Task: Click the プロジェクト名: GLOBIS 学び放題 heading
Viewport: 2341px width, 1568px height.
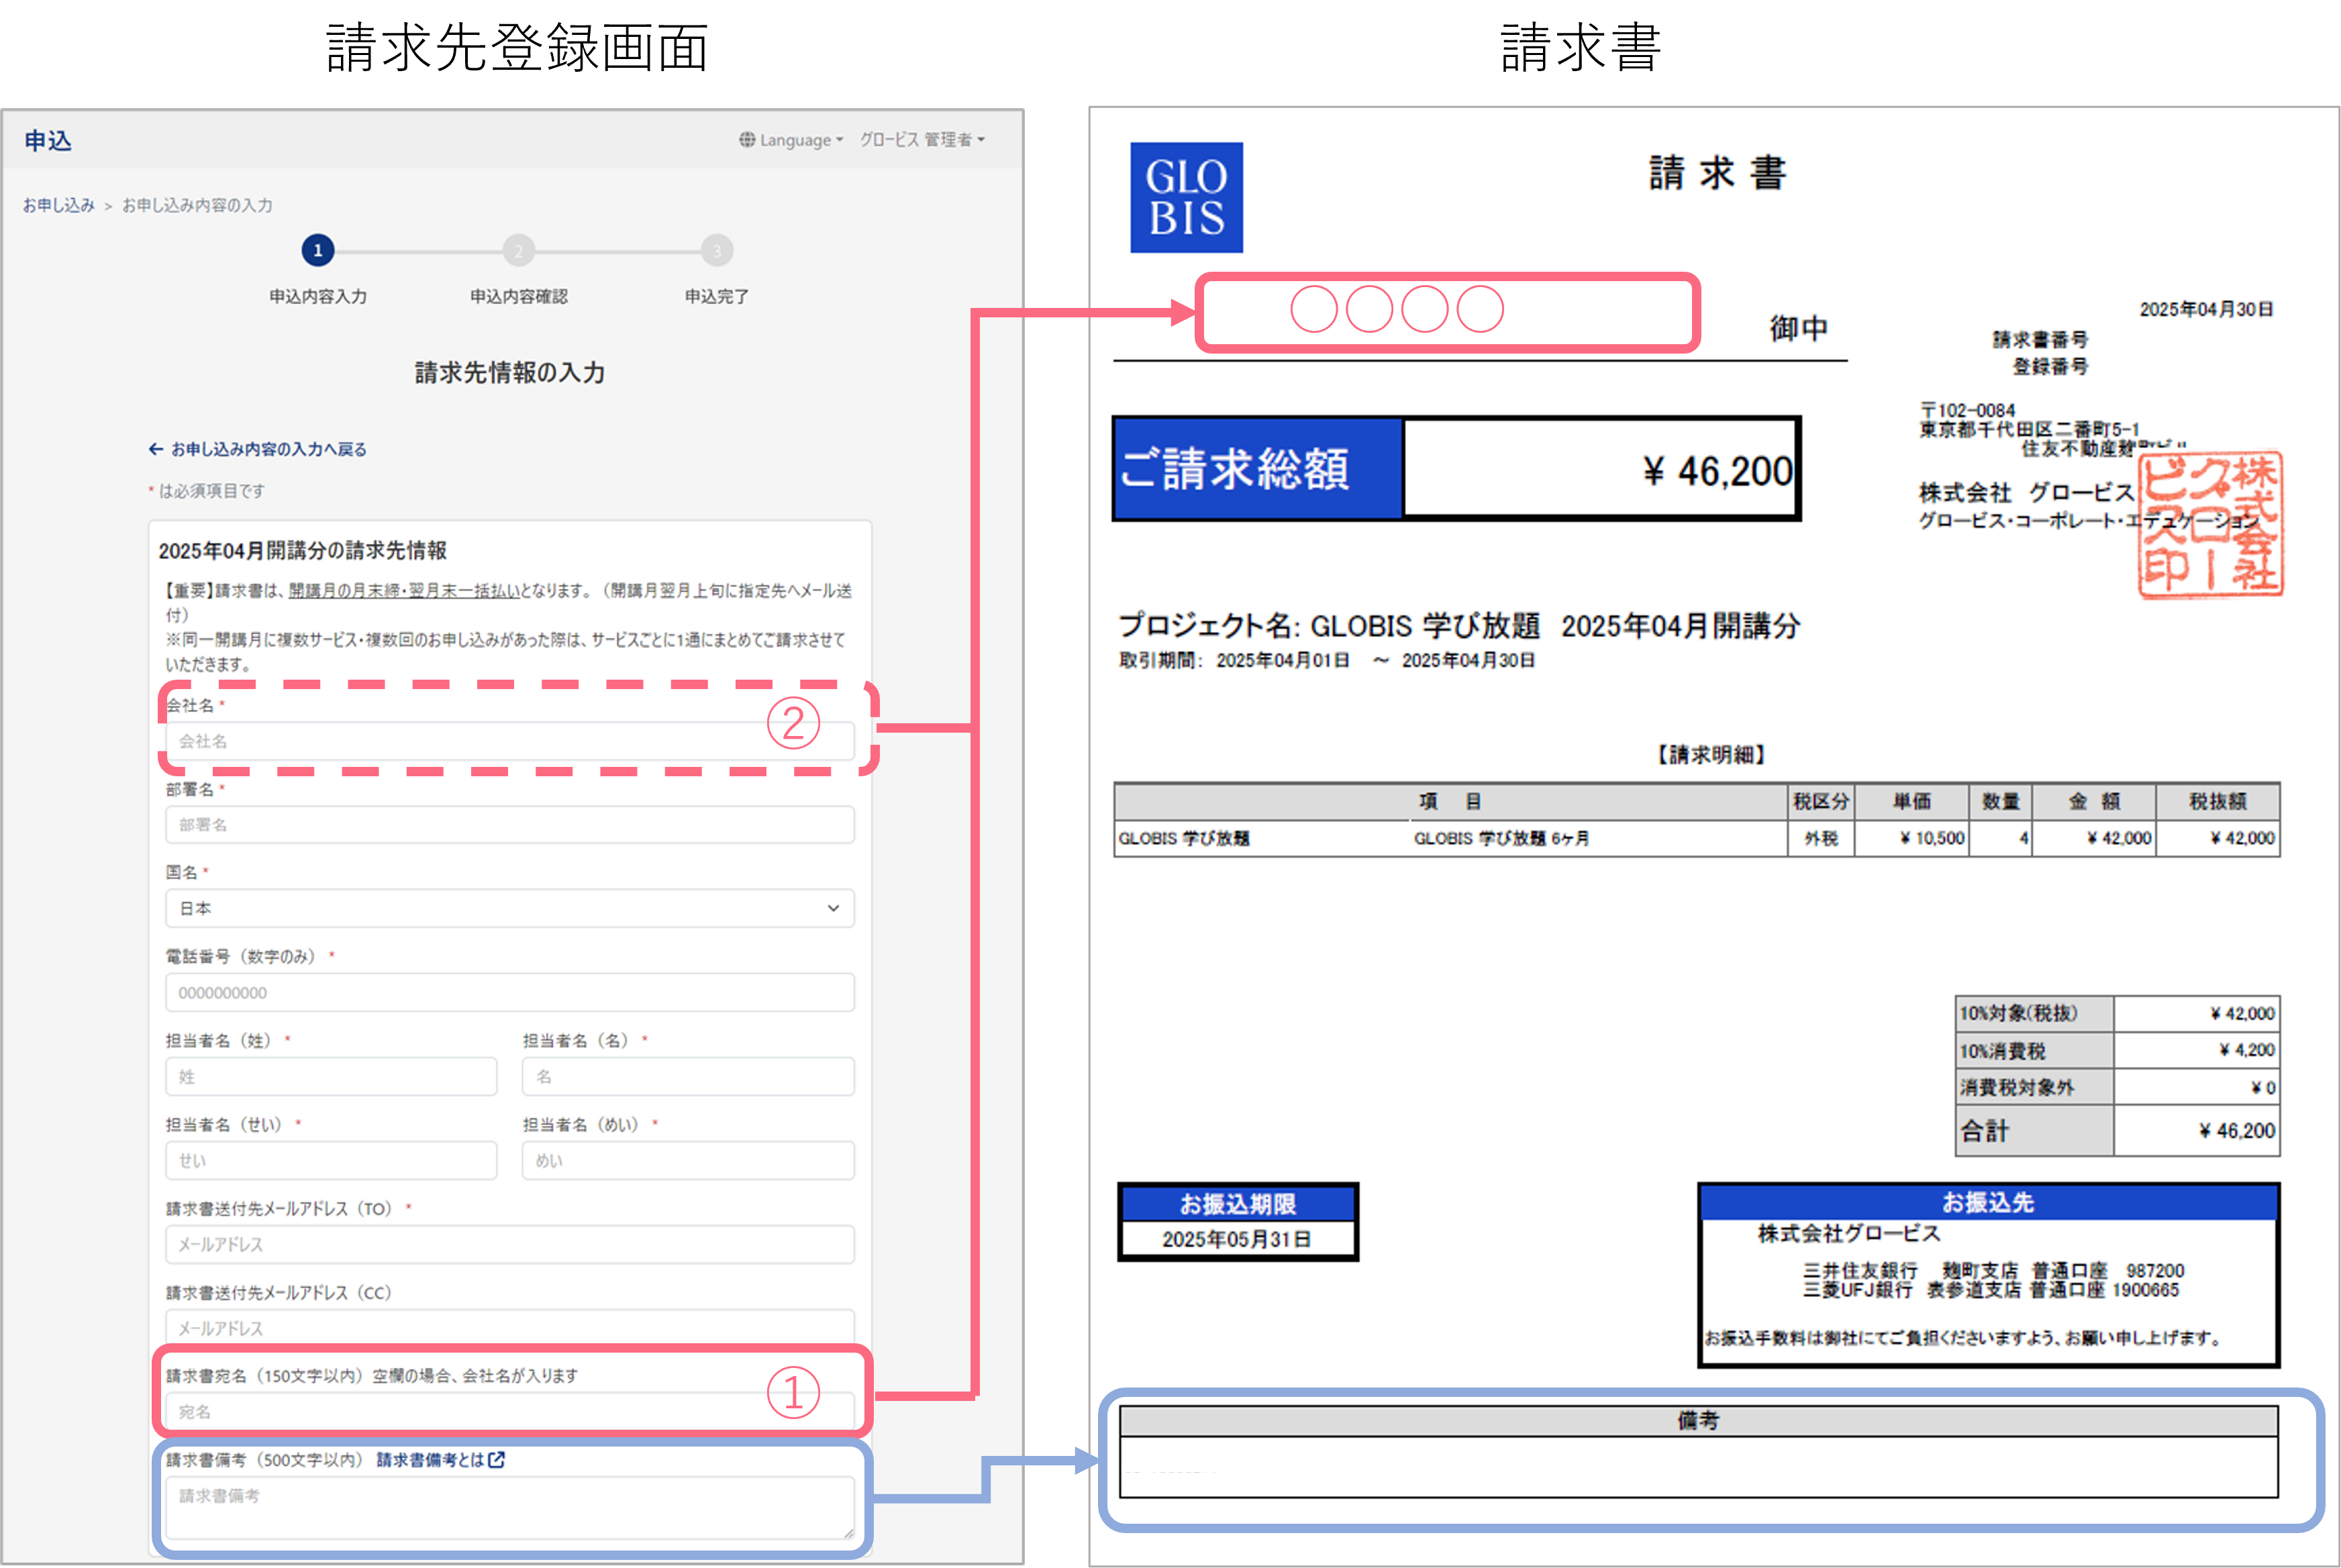Action: pyautogui.click(x=1459, y=626)
